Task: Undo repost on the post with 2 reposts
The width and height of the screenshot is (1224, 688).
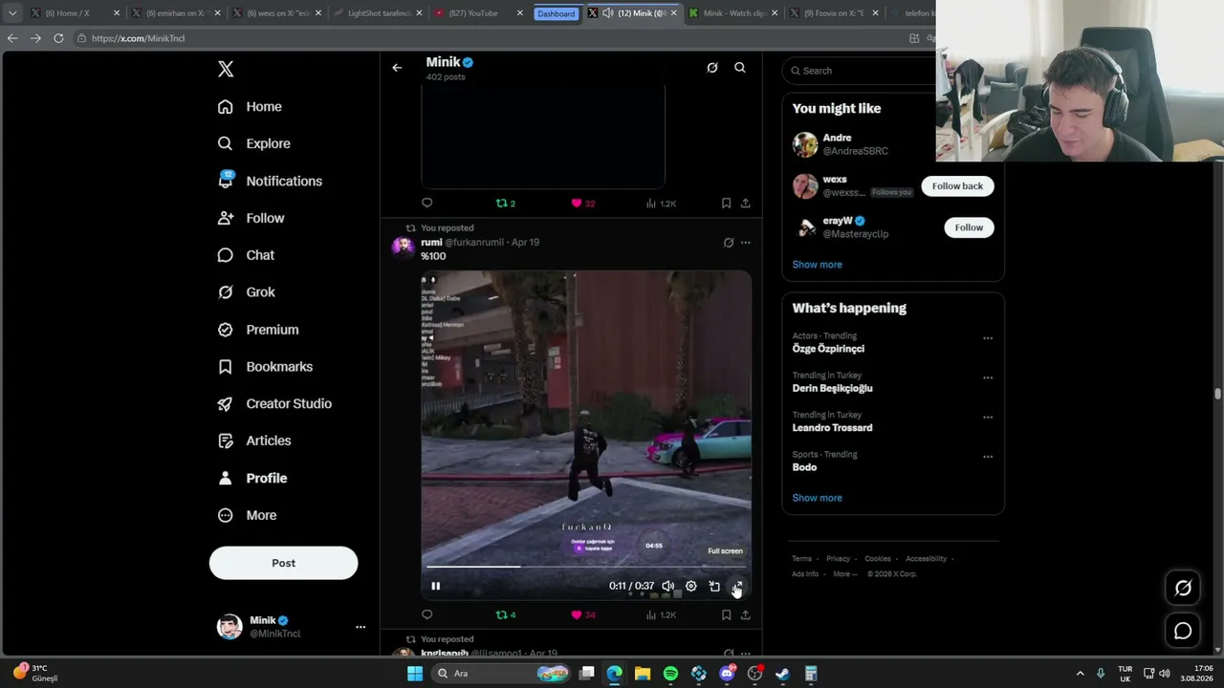Action: [506, 204]
